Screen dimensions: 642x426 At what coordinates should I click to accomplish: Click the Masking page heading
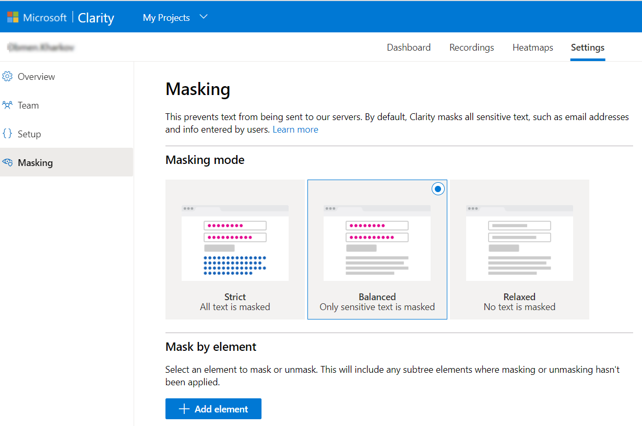(x=198, y=89)
